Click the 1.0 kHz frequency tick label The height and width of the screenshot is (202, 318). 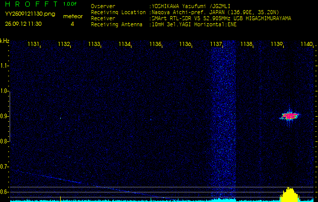(4, 91)
